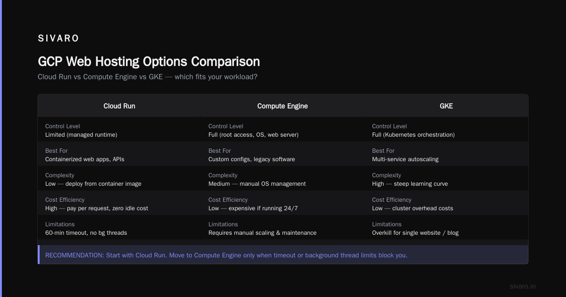Select the GCP Web Hosting Options Comparison title
Screen dimensions: 566x297
click(149, 62)
